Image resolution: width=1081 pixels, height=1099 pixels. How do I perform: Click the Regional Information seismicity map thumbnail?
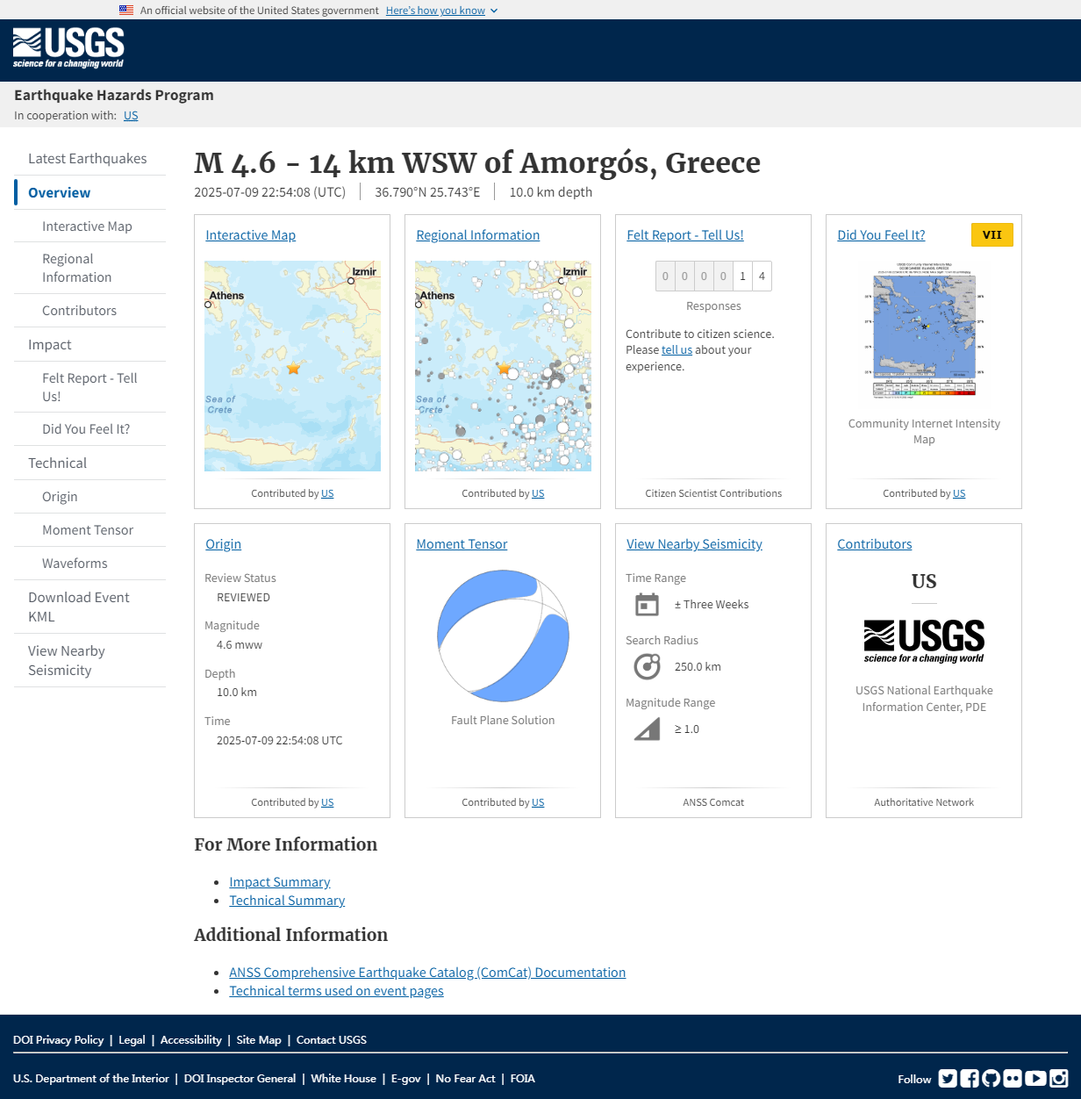[x=503, y=366]
